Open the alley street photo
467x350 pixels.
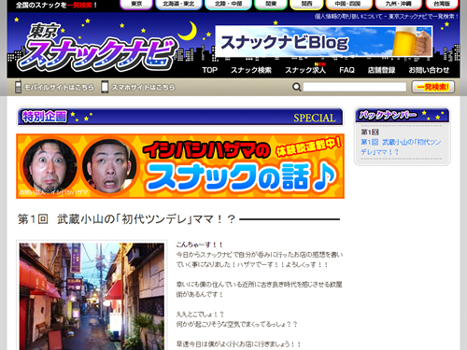click(x=92, y=296)
